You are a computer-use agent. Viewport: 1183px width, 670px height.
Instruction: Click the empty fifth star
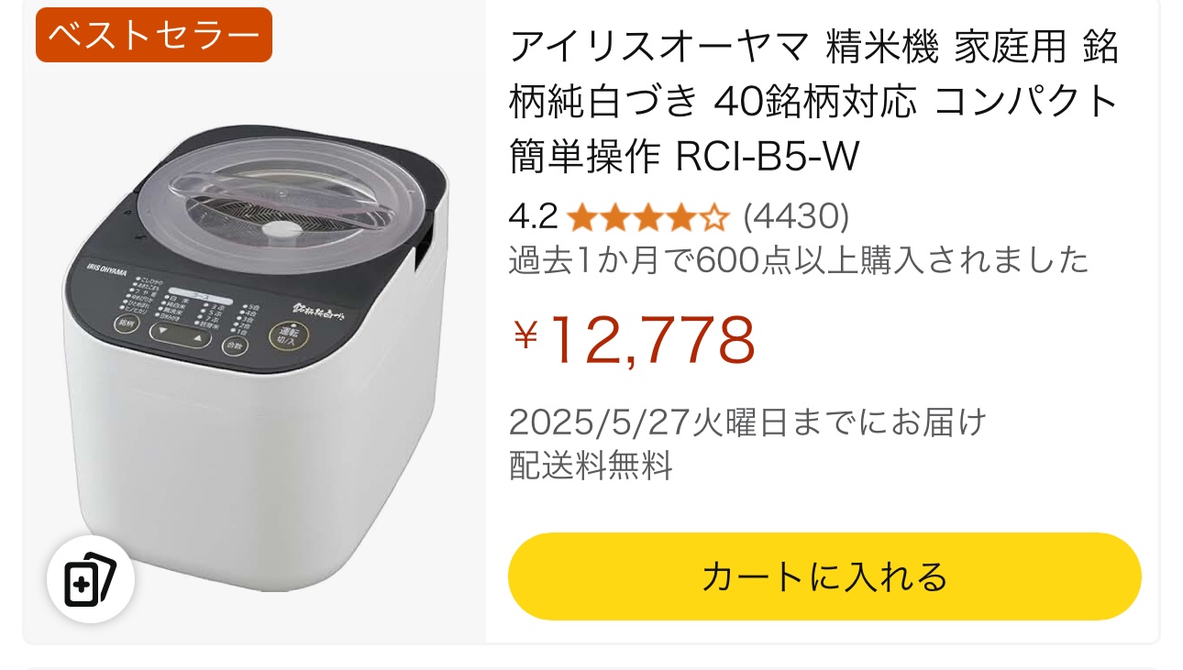pos(714,218)
